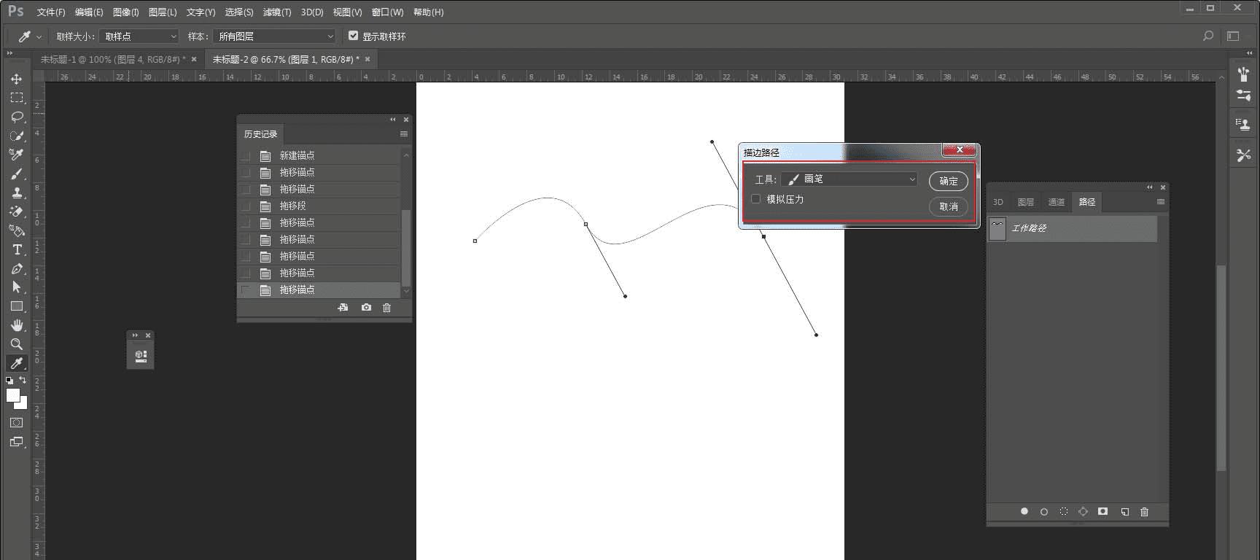
Task: Open the 取样大小 dropdown
Action: coord(139,36)
